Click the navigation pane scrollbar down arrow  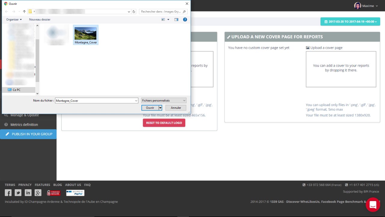click(x=37, y=94)
